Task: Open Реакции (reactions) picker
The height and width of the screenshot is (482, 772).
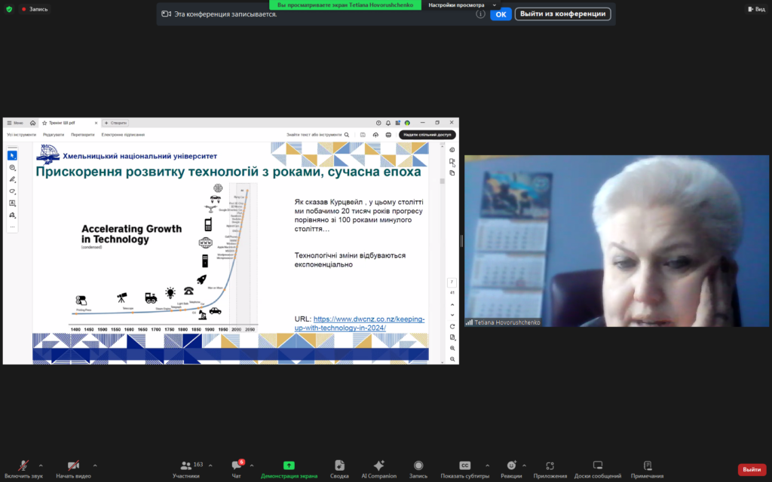Action: [510, 468]
